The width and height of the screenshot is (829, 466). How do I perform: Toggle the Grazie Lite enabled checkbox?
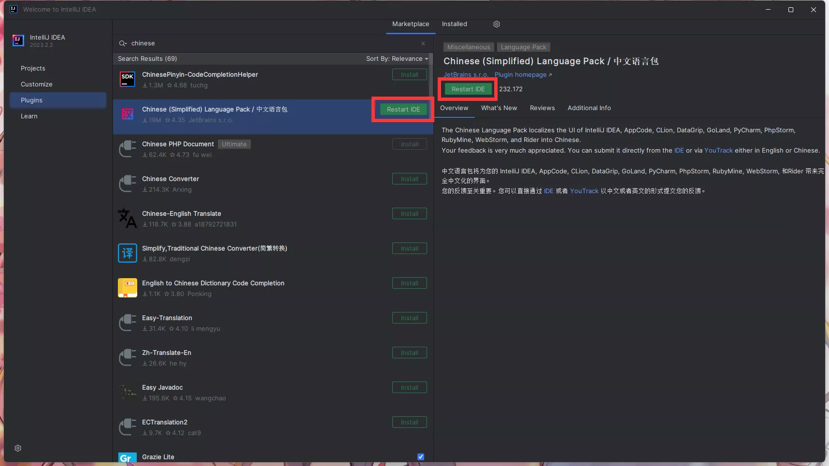click(x=421, y=457)
